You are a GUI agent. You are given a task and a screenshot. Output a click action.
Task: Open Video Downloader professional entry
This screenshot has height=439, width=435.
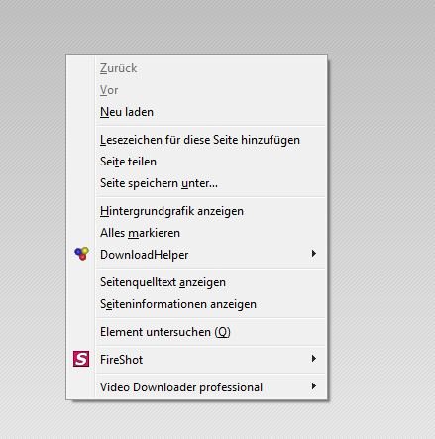196,387
